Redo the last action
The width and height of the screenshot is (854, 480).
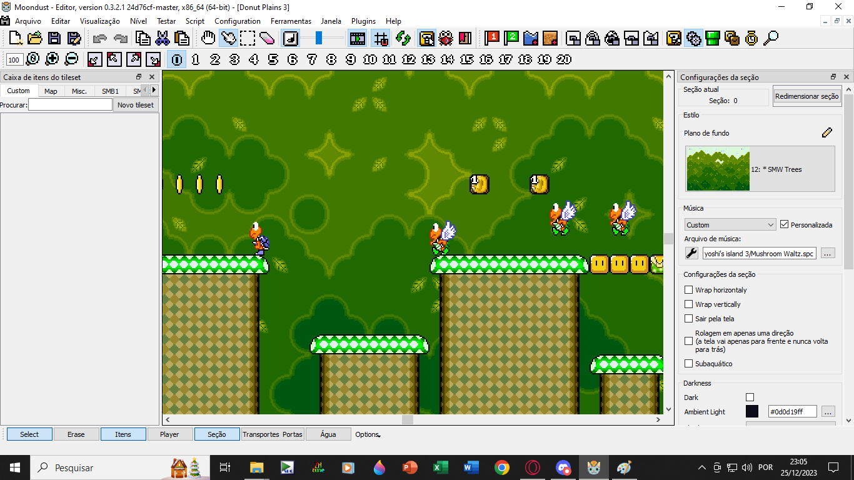click(x=120, y=38)
